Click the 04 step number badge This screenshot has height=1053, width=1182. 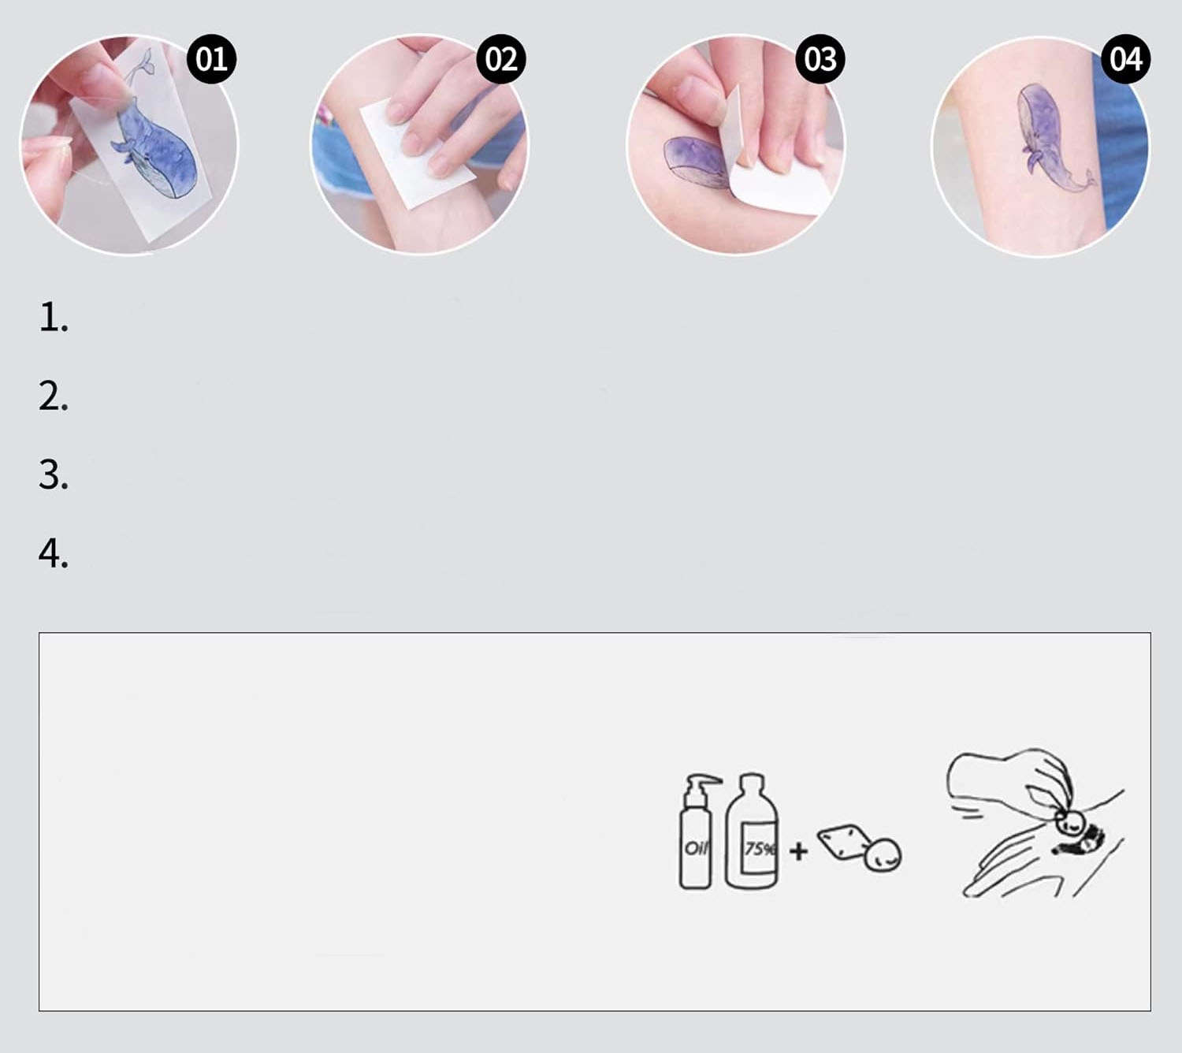click(1125, 59)
